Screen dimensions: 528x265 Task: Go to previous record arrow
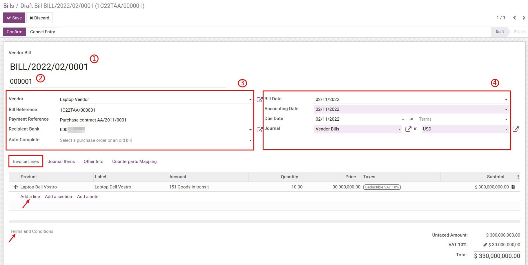(x=514, y=18)
